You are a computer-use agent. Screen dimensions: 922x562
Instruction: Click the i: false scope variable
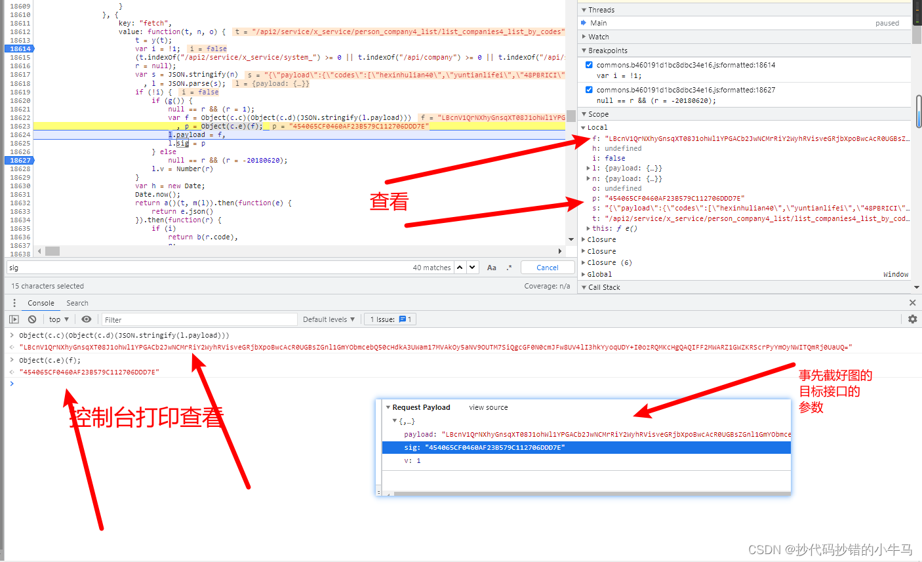tap(609, 158)
